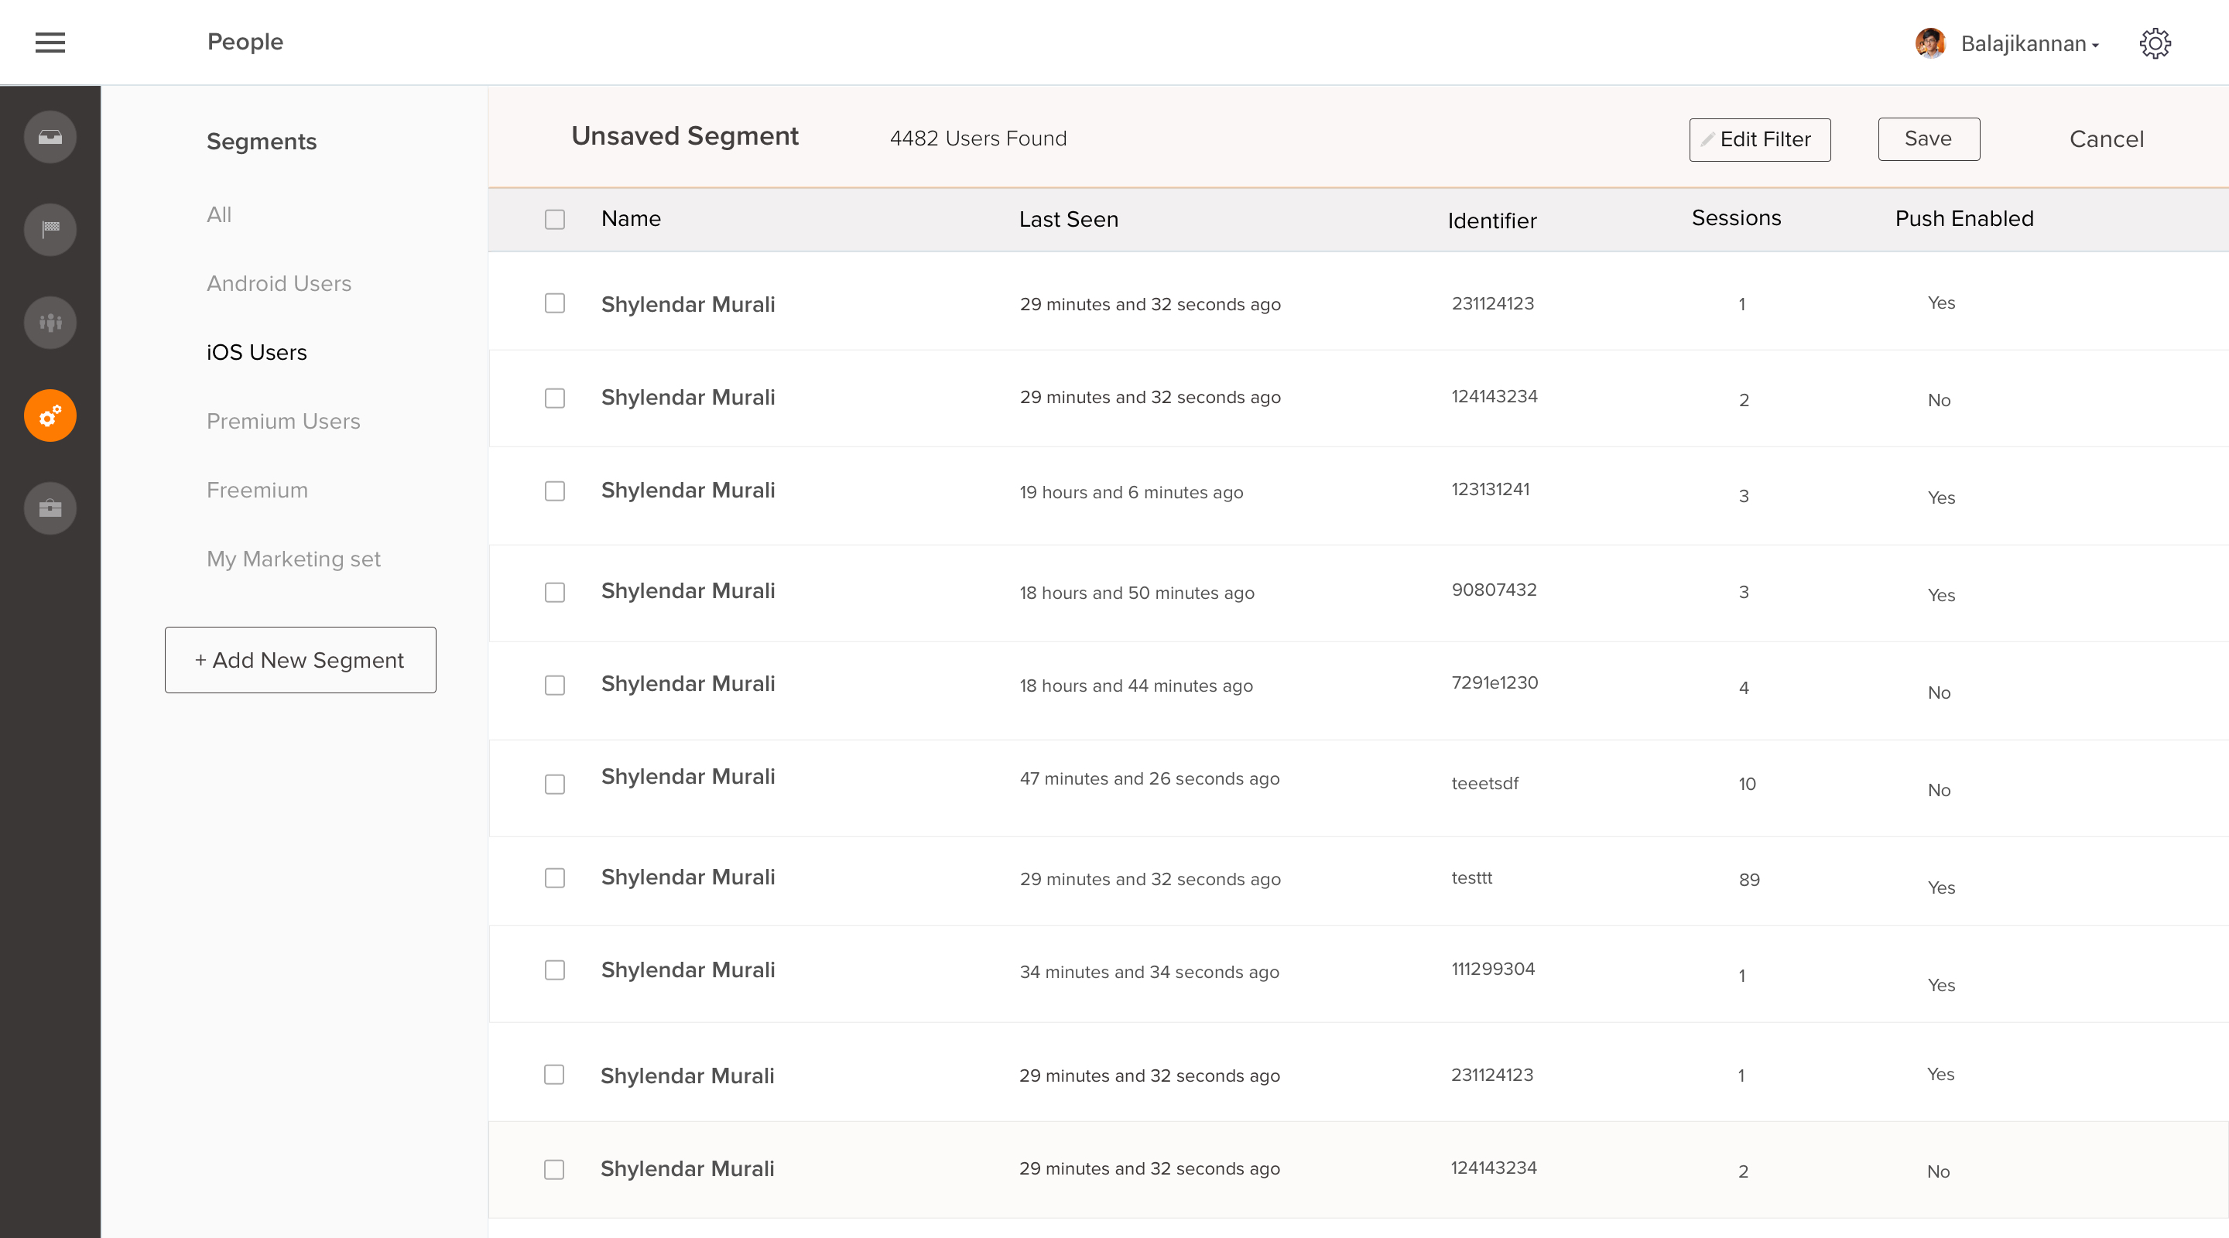2229x1238 pixels.
Task: Select checkbox for the teeetsdf row
Action: (555, 785)
